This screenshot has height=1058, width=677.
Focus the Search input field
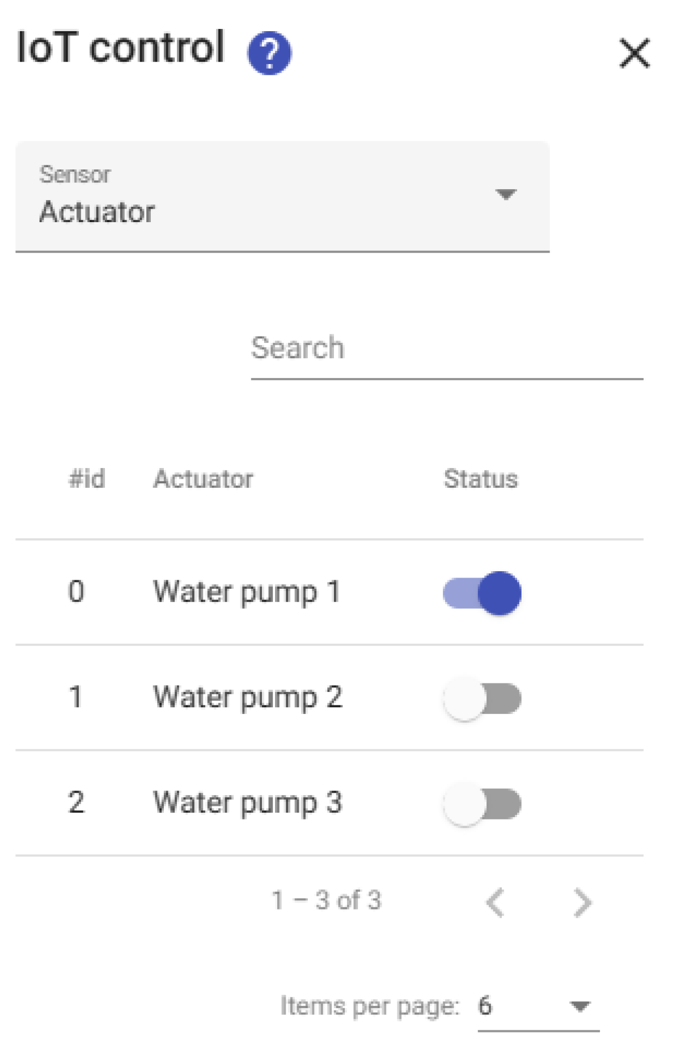[x=446, y=349]
